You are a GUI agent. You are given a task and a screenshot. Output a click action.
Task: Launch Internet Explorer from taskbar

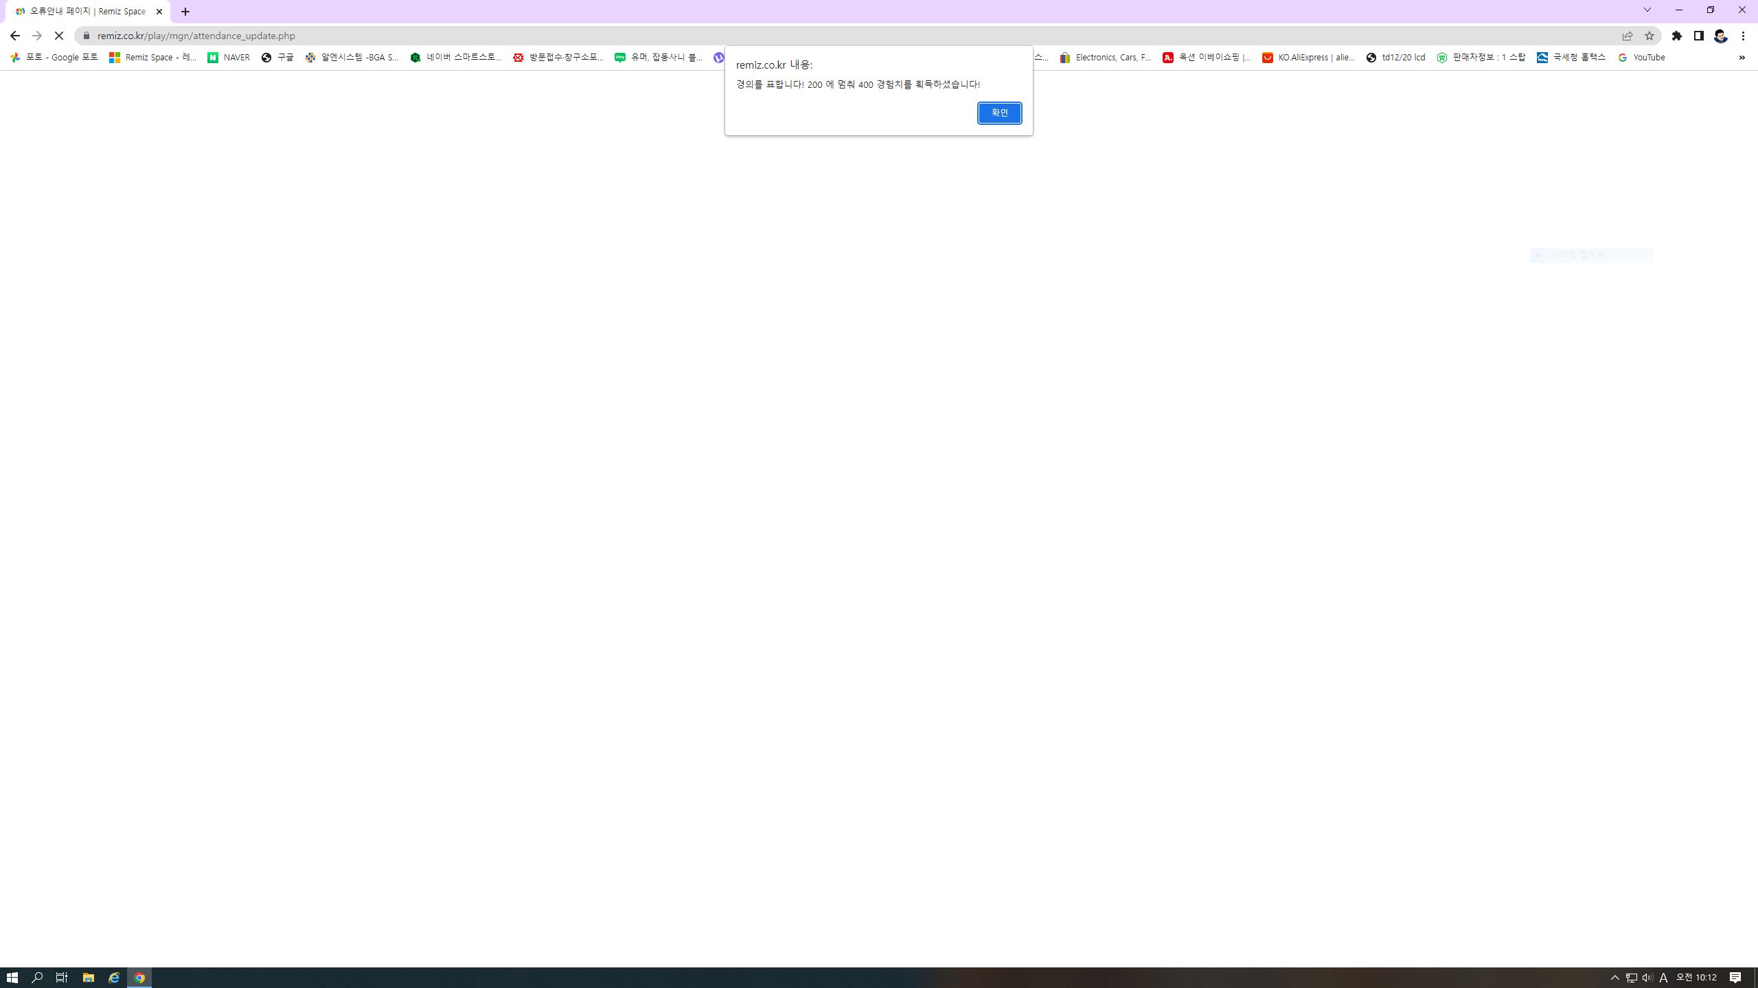coord(114,978)
